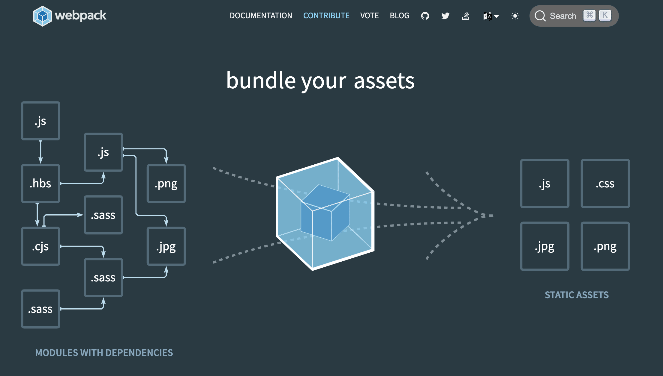Select the .css static asset output box

coord(605,184)
